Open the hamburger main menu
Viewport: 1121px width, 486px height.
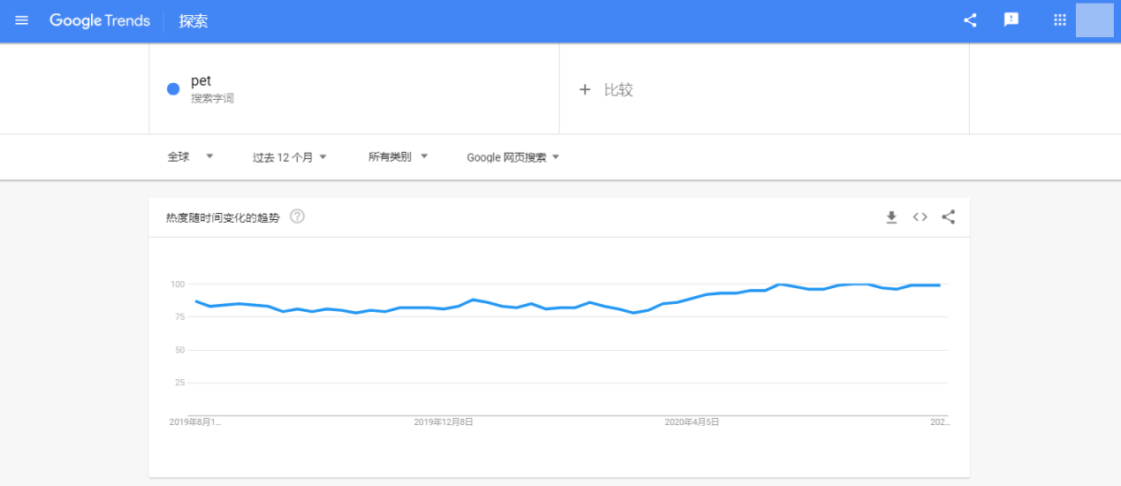(21, 20)
